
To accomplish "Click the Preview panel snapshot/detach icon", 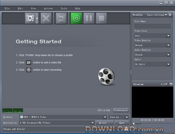I will pos(171,84).
